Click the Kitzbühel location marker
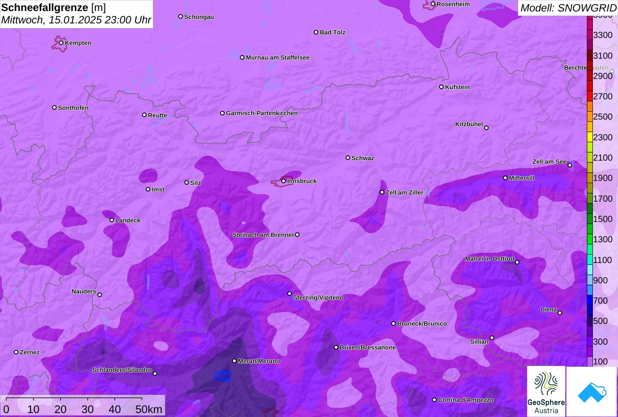Image resolution: width=618 pixels, height=417 pixels. tap(486, 128)
